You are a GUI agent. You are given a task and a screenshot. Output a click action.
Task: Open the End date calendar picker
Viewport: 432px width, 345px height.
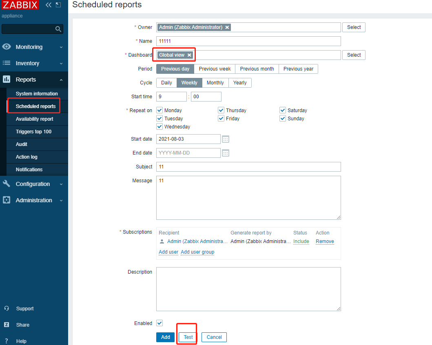(x=226, y=153)
